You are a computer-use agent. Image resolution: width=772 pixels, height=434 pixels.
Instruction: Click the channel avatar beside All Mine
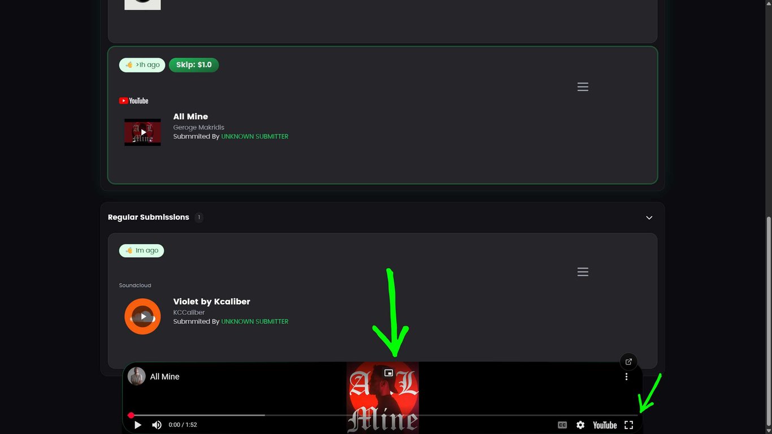pyautogui.click(x=137, y=376)
